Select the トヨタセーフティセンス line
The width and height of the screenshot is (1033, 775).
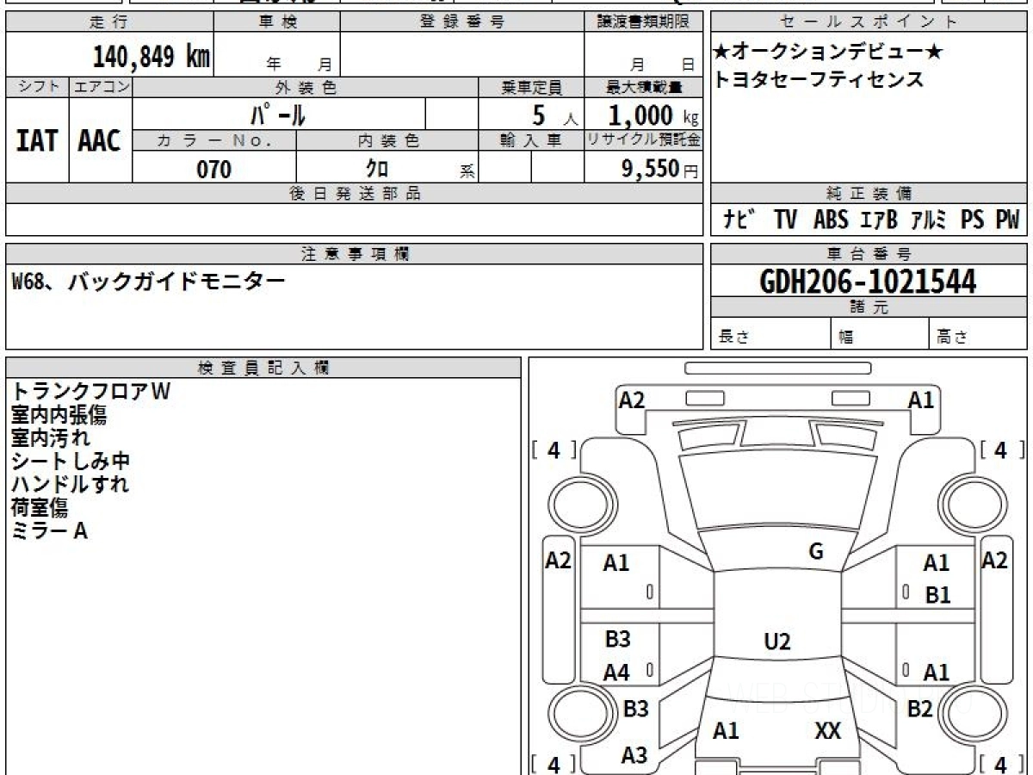(x=819, y=79)
